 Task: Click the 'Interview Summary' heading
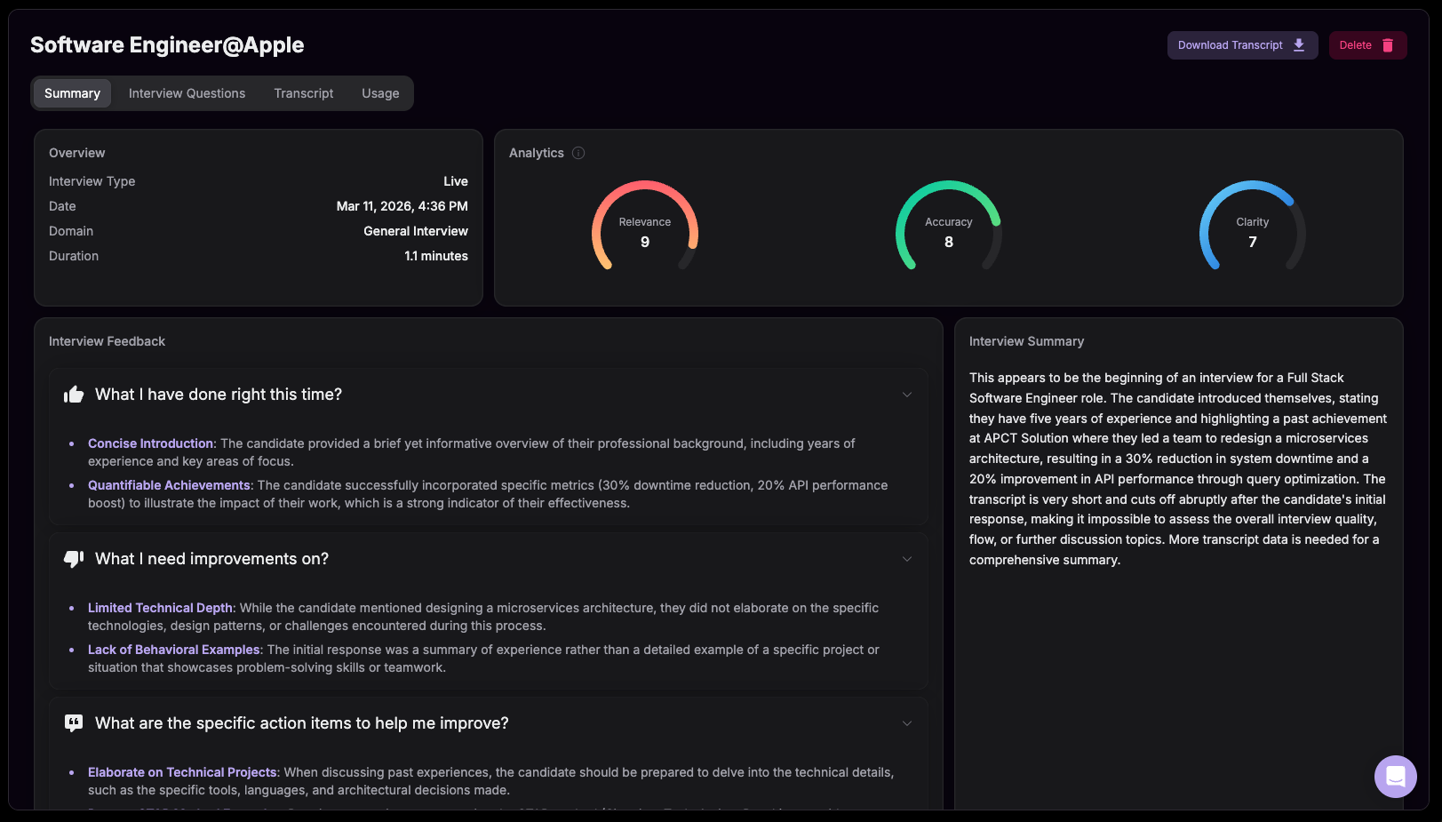click(x=1026, y=341)
